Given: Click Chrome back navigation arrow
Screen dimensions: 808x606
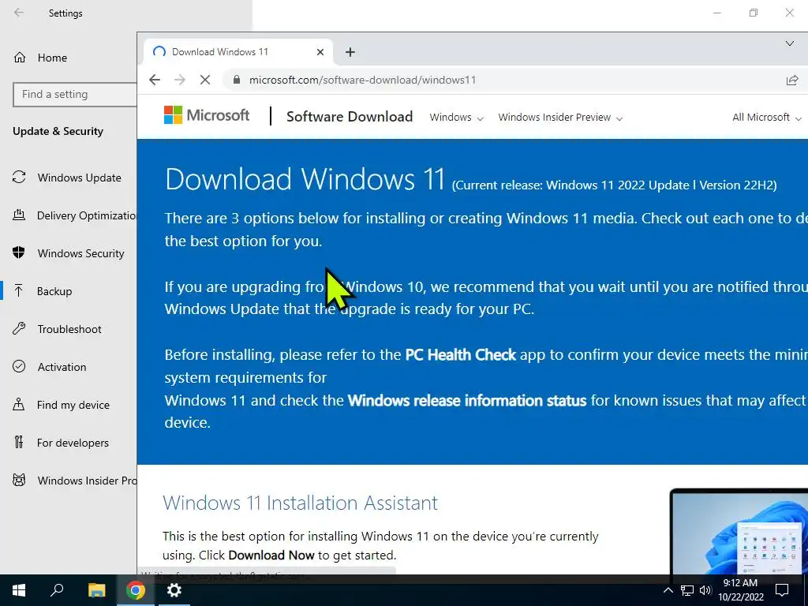Looking at the screenshot, I should (x=155, y=80).
